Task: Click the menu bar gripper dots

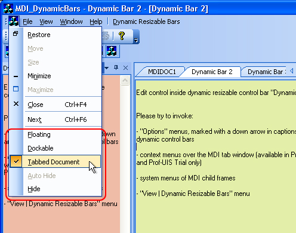Action: pyautogui.click(x=6, y=22)
